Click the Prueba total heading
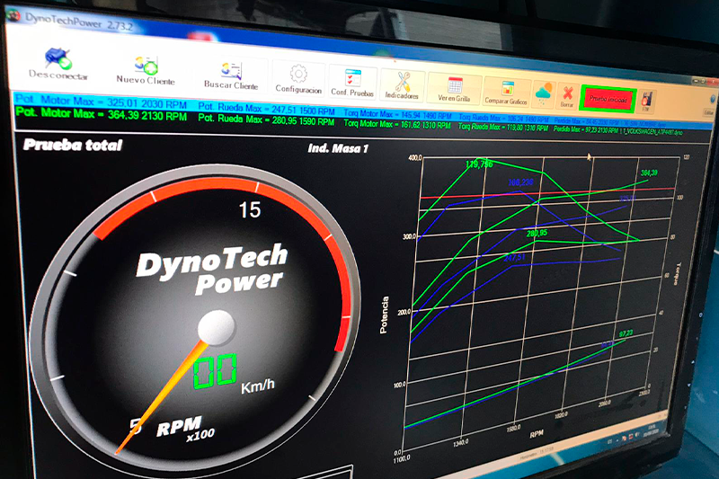Screen dimensions: 719x479 pos(72,145)
